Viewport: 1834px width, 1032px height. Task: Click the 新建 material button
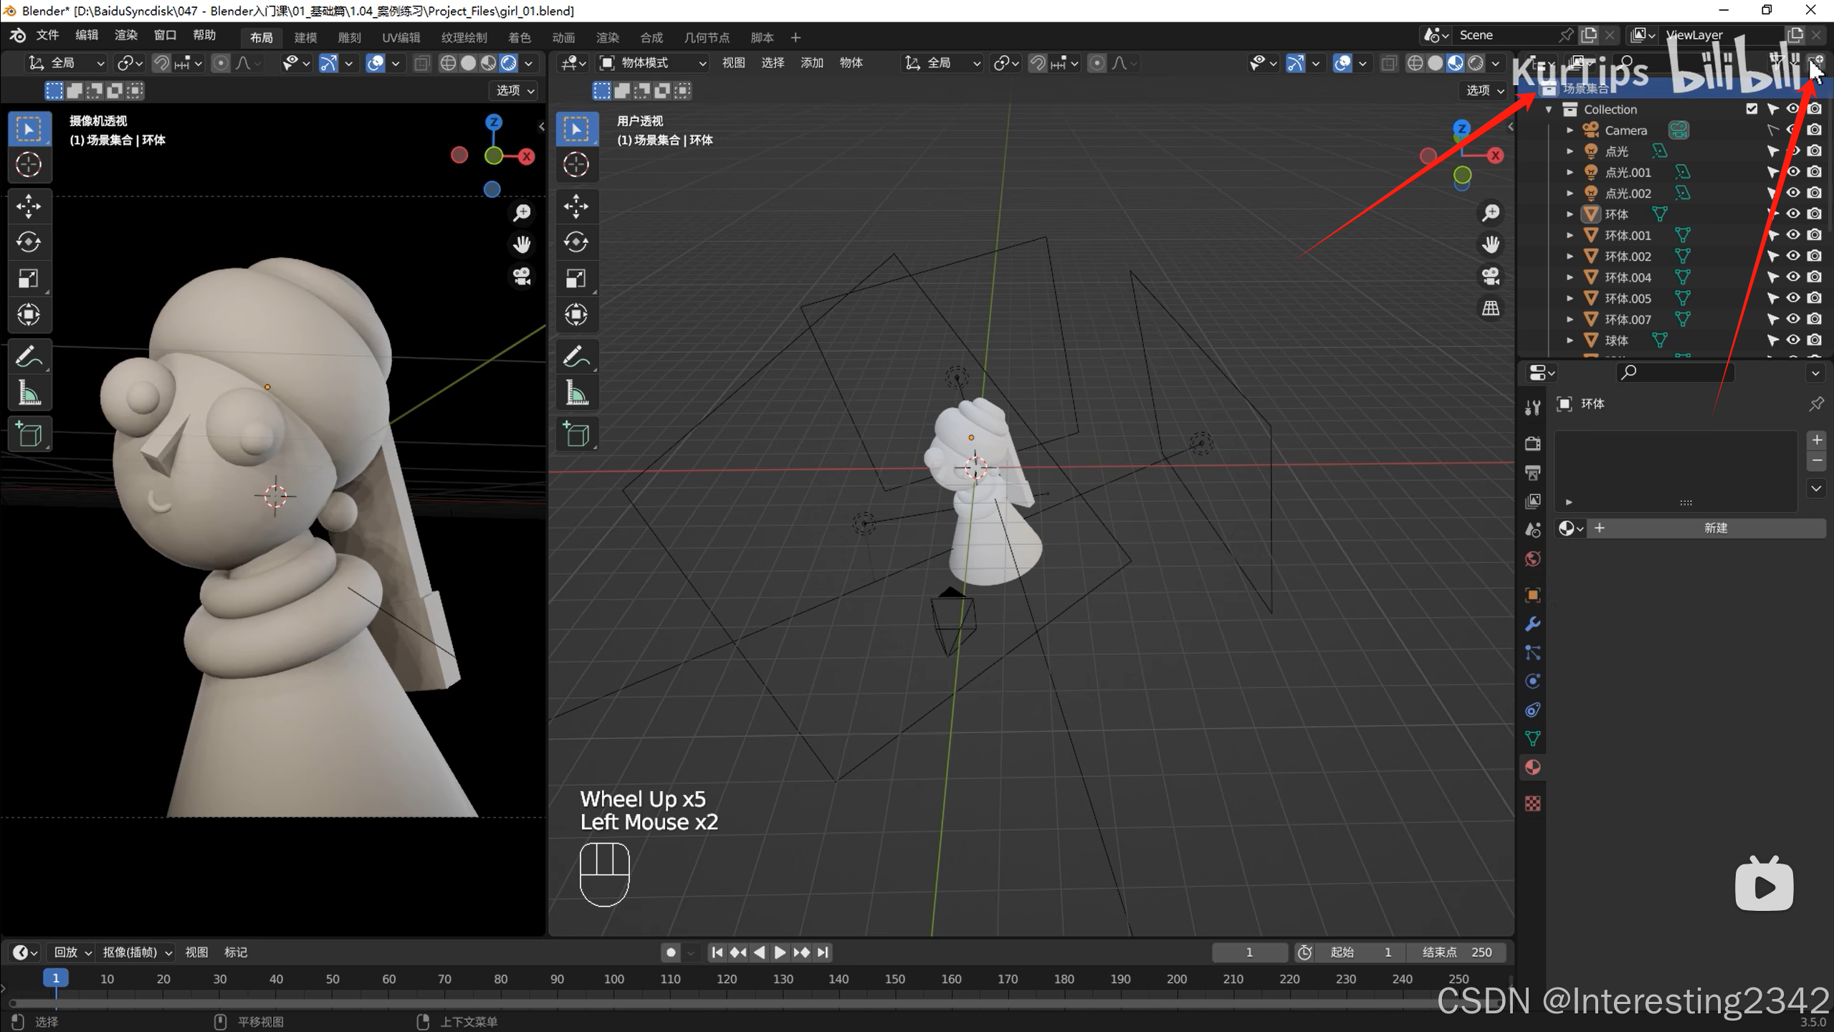(x=1715, y=528)
